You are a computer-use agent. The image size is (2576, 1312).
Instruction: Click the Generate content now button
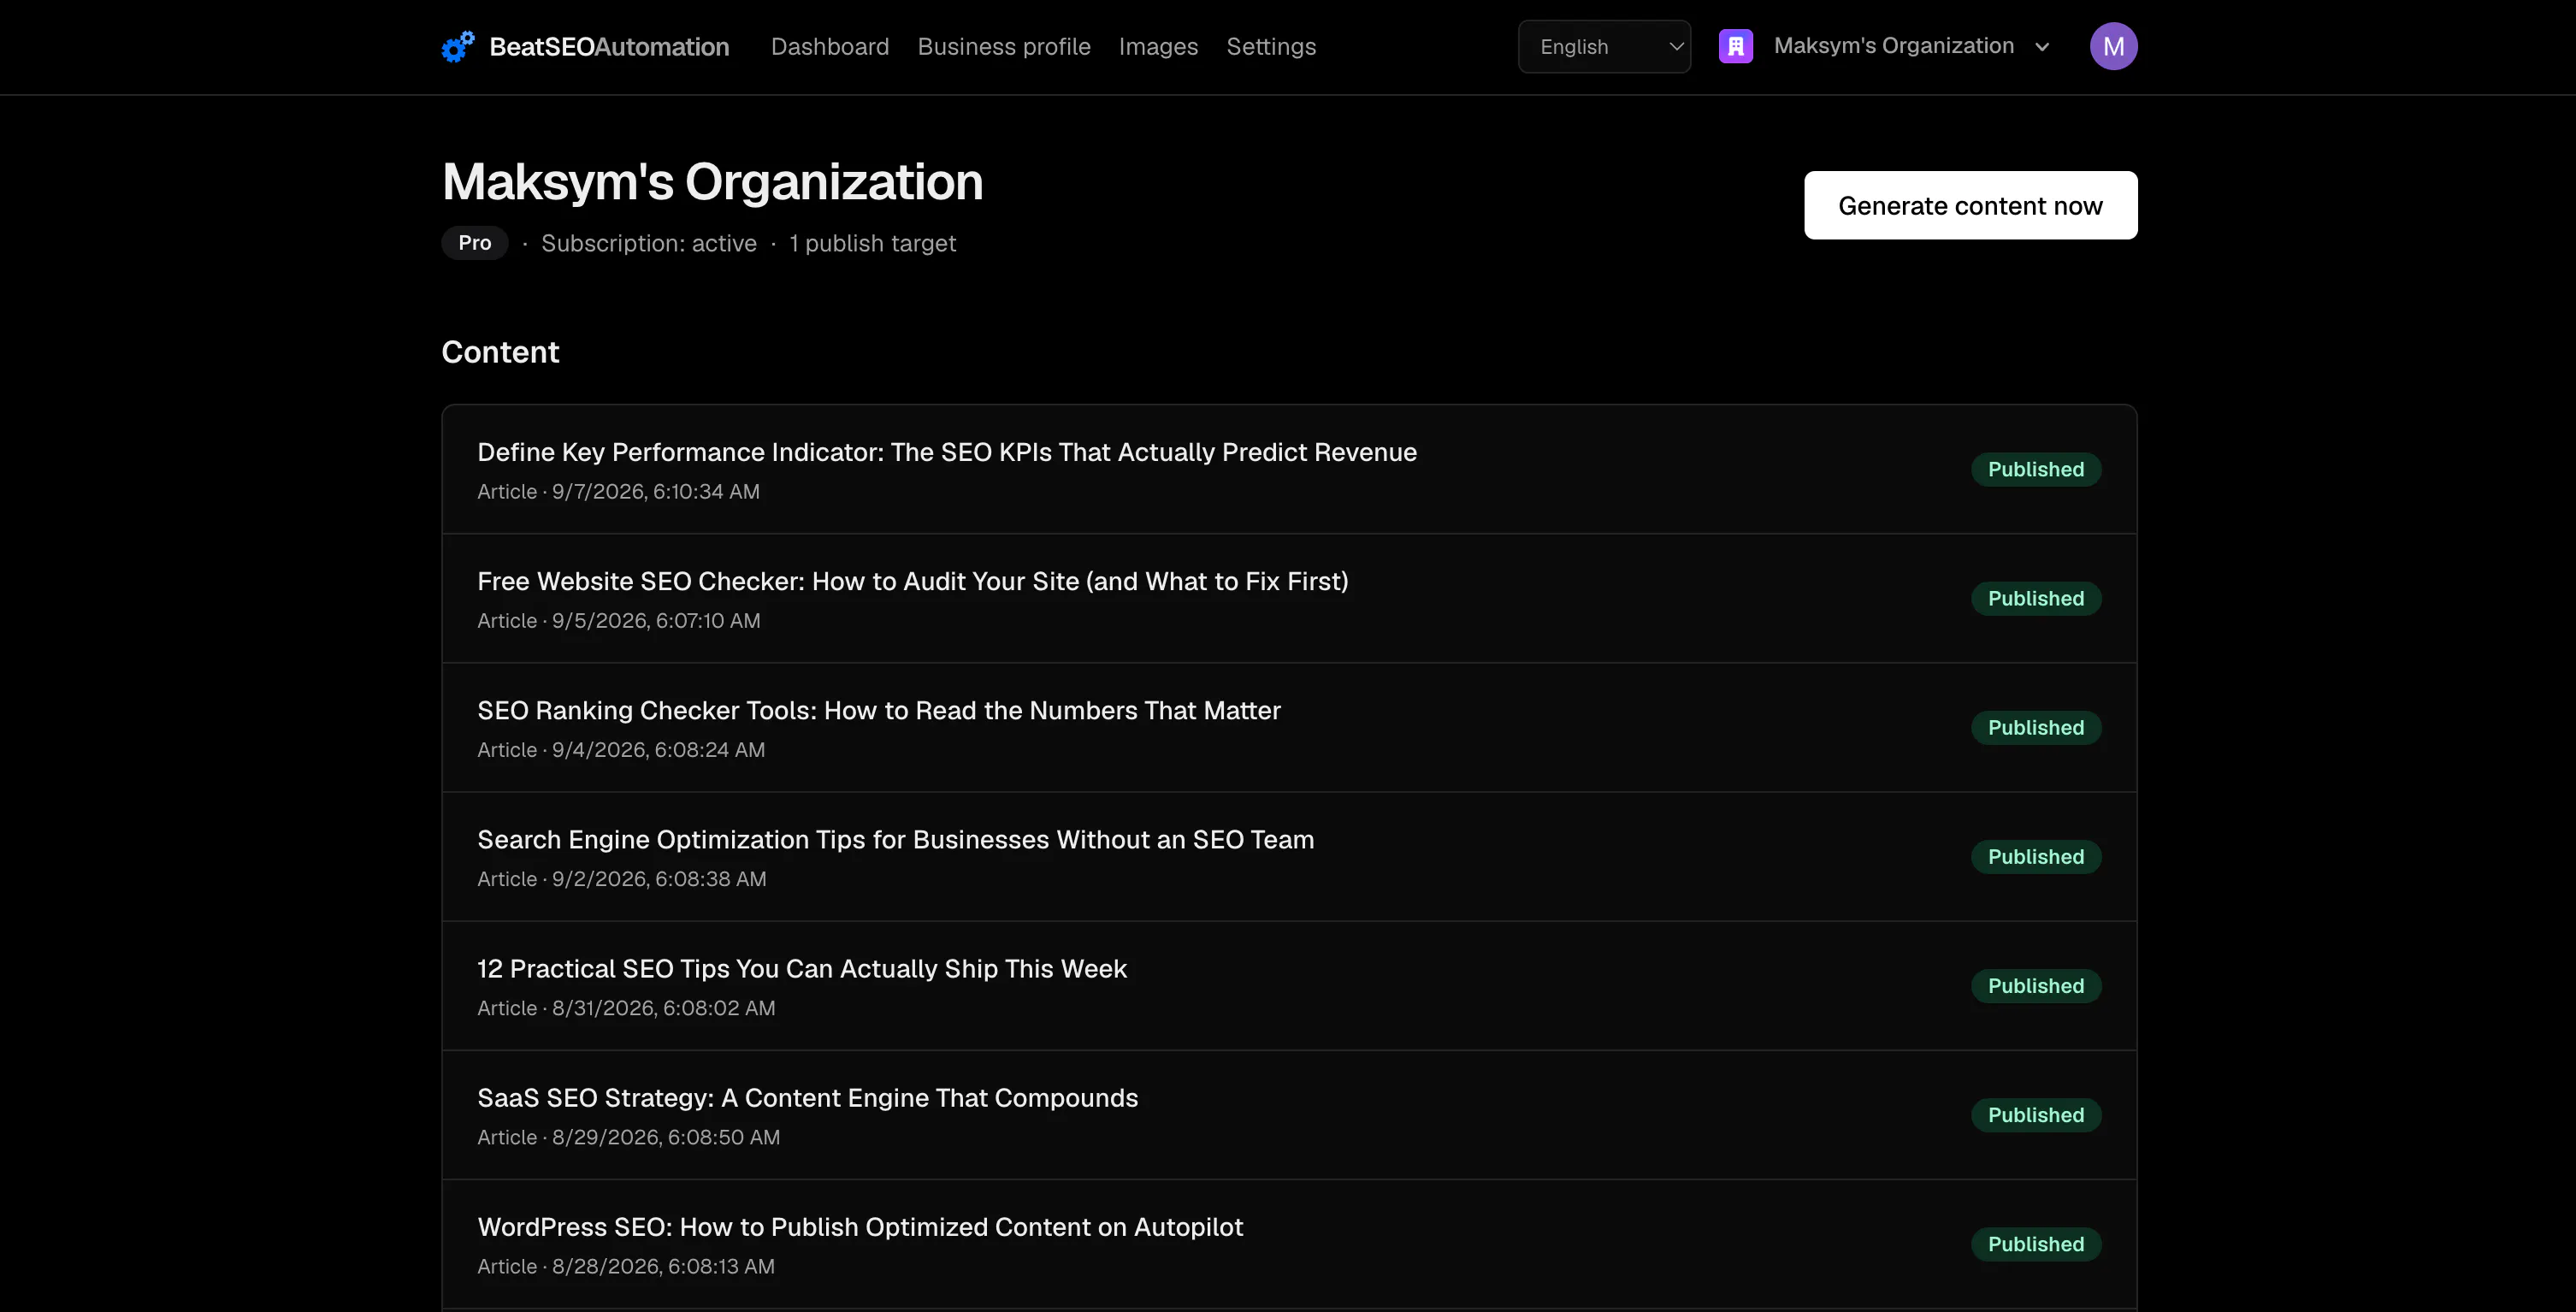[1970, 205]
